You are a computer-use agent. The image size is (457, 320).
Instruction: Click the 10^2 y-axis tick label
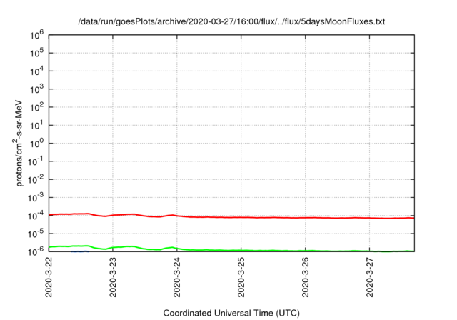click(x=36, y=107)
